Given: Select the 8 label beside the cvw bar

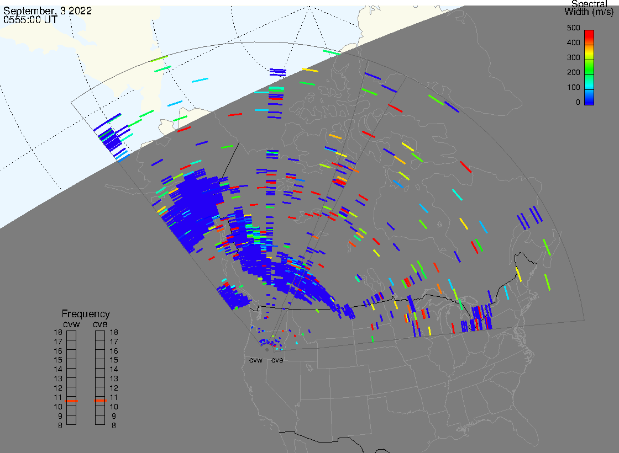Looking at the screenshot, I should coord(60,425).
